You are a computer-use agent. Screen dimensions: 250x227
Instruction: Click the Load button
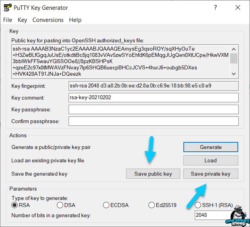point(210,160)
